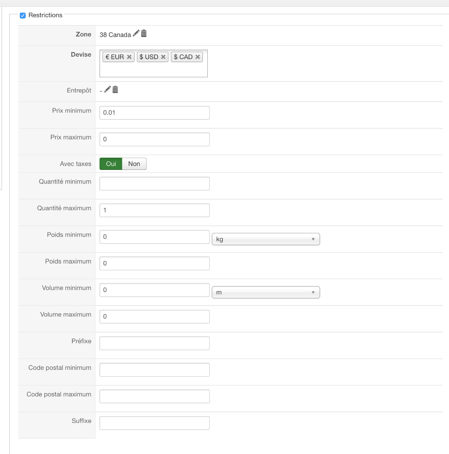Click the Suffixe text field

[154, 423]
